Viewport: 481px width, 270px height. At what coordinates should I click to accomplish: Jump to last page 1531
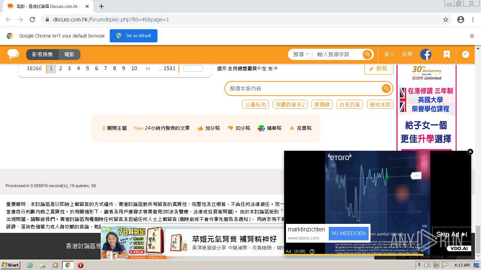[x=167, y=69]
